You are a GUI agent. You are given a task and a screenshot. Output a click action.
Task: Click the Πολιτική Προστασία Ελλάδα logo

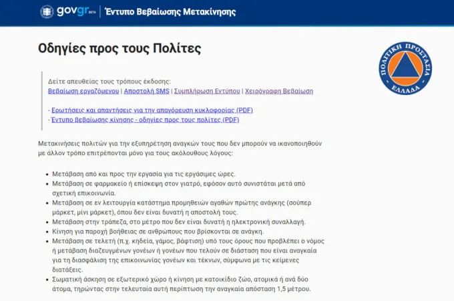point(405,68)
